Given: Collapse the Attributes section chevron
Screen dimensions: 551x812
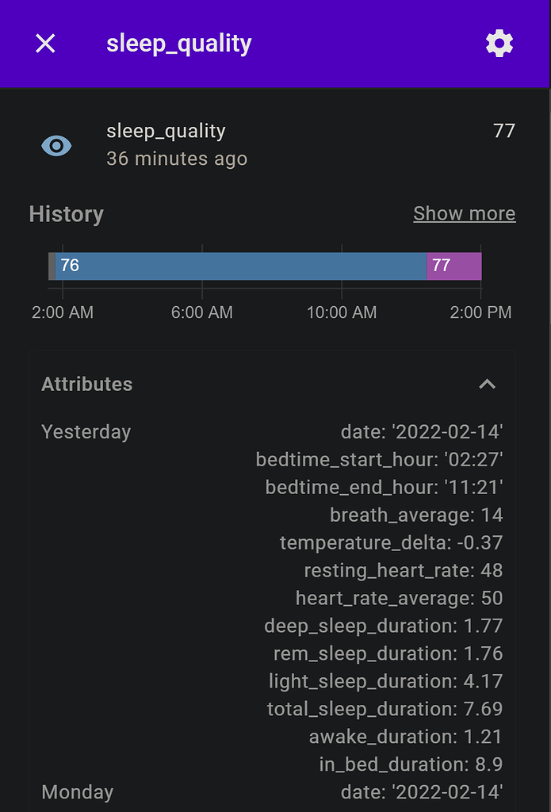Looking at the screenshot, I should tap(487, 385).
